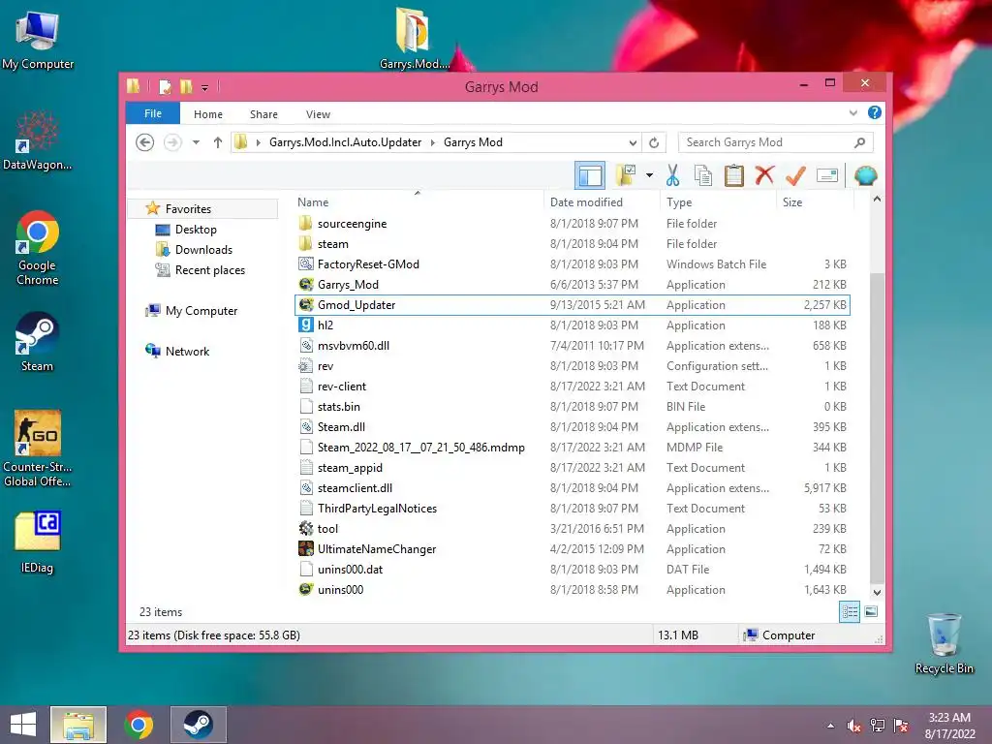Screen dimensions: 992x744
Task: Sort by the Type column header
Action: pyautogui.click(x=718, y=201)
